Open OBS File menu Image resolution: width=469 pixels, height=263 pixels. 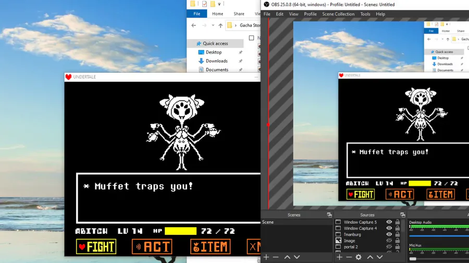tap(267, 14)
